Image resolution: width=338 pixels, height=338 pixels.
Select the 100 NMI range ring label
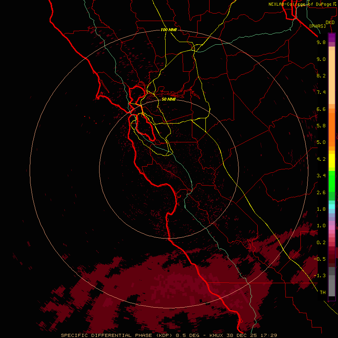pyautogui.click(x=169, y=30)
